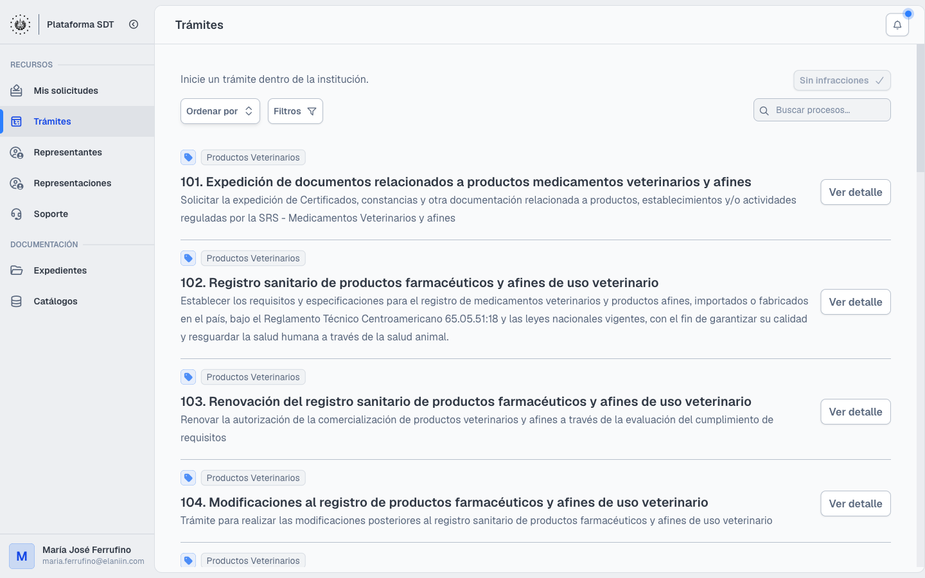The image size is (925, 578).
Task: Open the Soporte page
Action: tap(77, 214)
